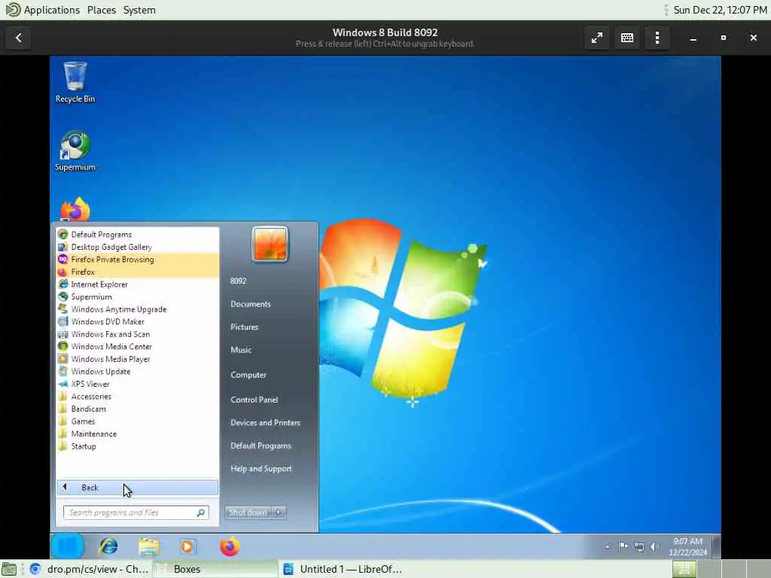Open Windows Media Player from program list
Screen dimensions: 771x578
point(137,359)
